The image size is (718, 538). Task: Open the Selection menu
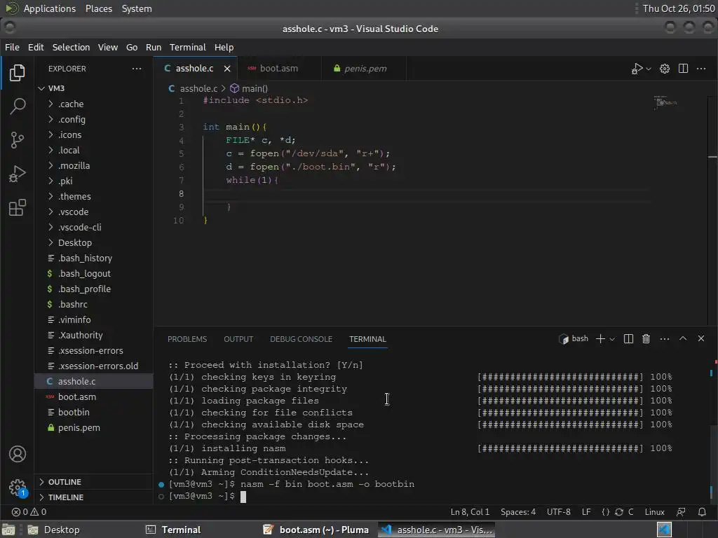(x=71, y=47)
